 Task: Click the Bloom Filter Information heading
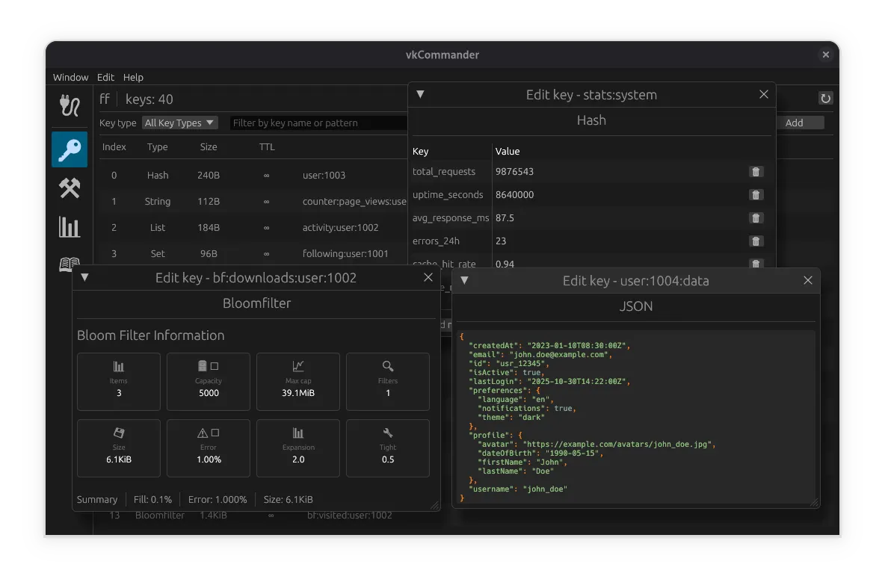[151, 335]
